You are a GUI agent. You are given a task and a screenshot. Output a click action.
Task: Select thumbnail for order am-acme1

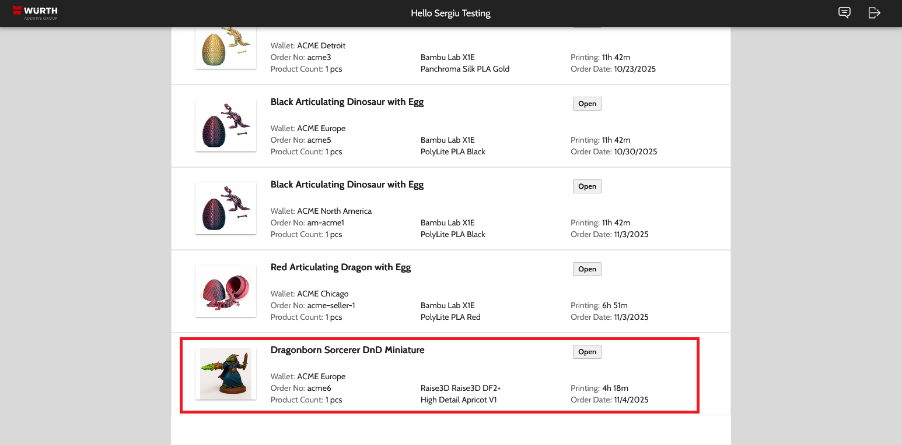point(226,209)
